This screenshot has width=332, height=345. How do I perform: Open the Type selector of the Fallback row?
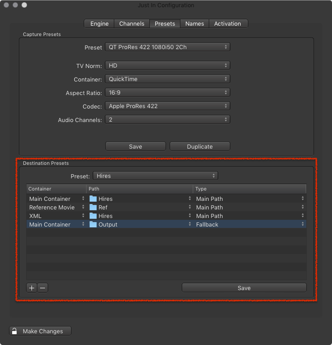[303, 224]
